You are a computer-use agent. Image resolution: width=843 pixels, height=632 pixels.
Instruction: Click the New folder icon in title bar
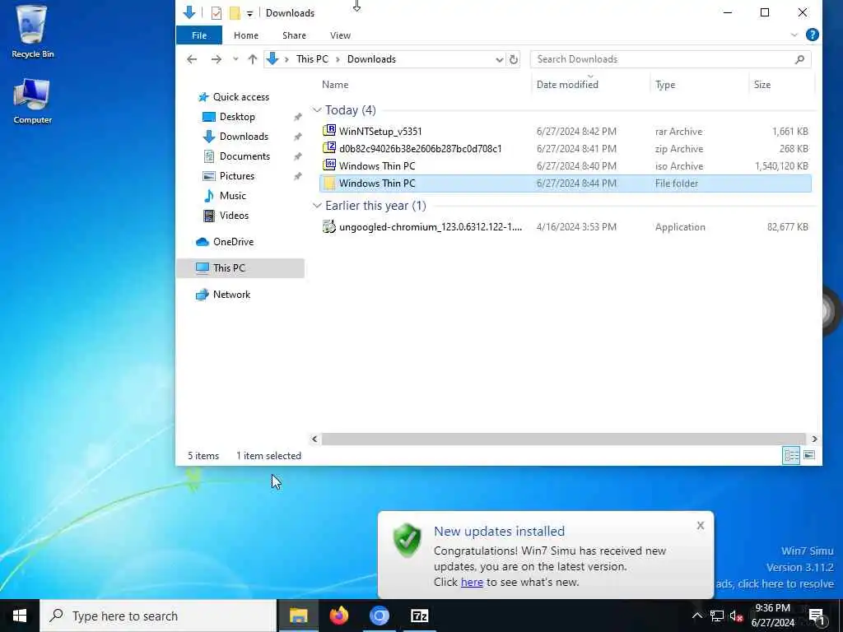pos(235,13)
